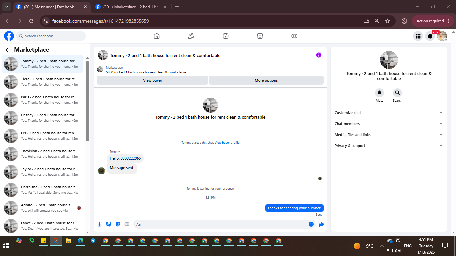The width and height of the screenshot is (456, 256).
Task: Open WhatsApp from the taskbar
Action: [x=31, y=241]
